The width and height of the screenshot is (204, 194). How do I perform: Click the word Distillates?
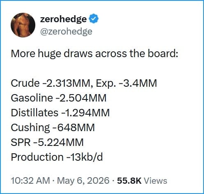coord(34,113)
